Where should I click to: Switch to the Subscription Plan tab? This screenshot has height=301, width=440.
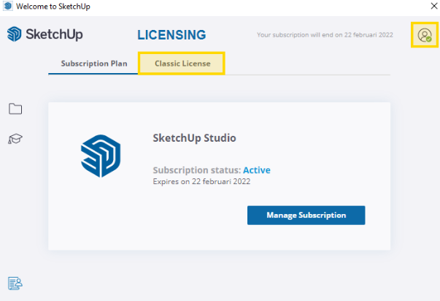[94, 64]
